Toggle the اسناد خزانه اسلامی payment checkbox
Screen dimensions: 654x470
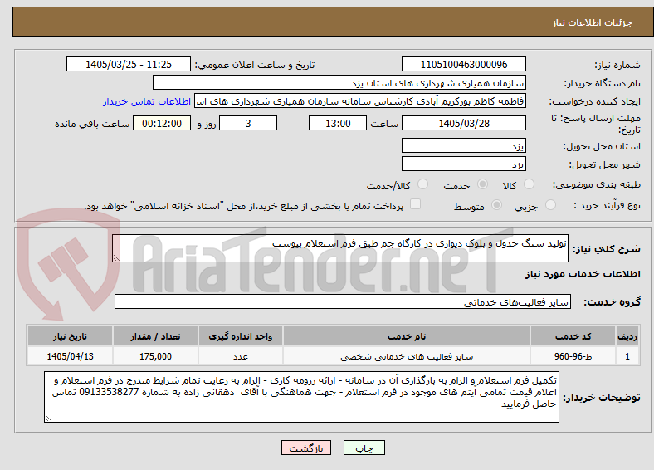point(416,204)
